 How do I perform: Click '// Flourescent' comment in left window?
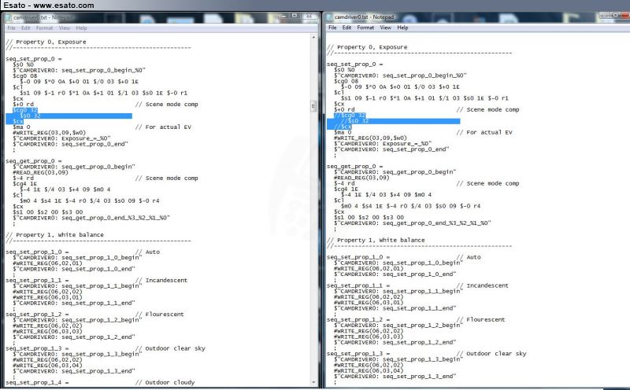tap(160, 315)
